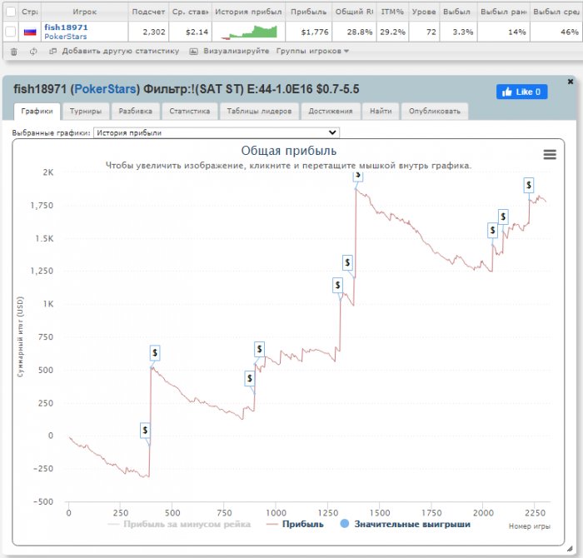Tick the select-all checkbox in table header

[9, 12]
